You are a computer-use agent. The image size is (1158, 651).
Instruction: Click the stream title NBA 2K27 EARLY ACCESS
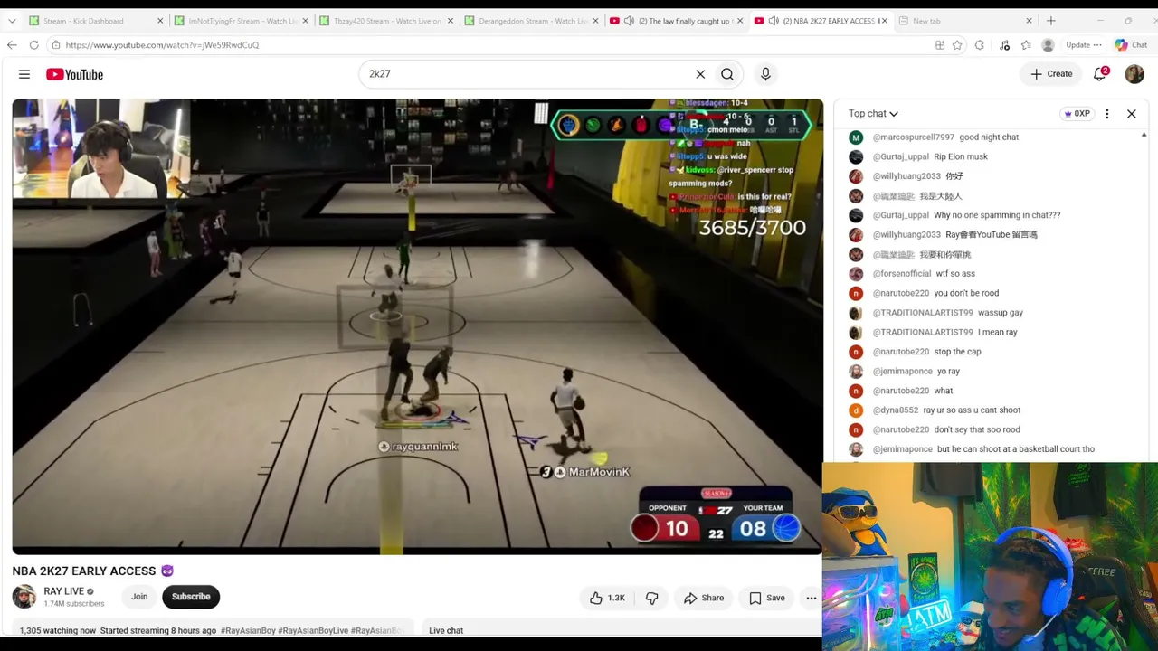click(84, 571)
